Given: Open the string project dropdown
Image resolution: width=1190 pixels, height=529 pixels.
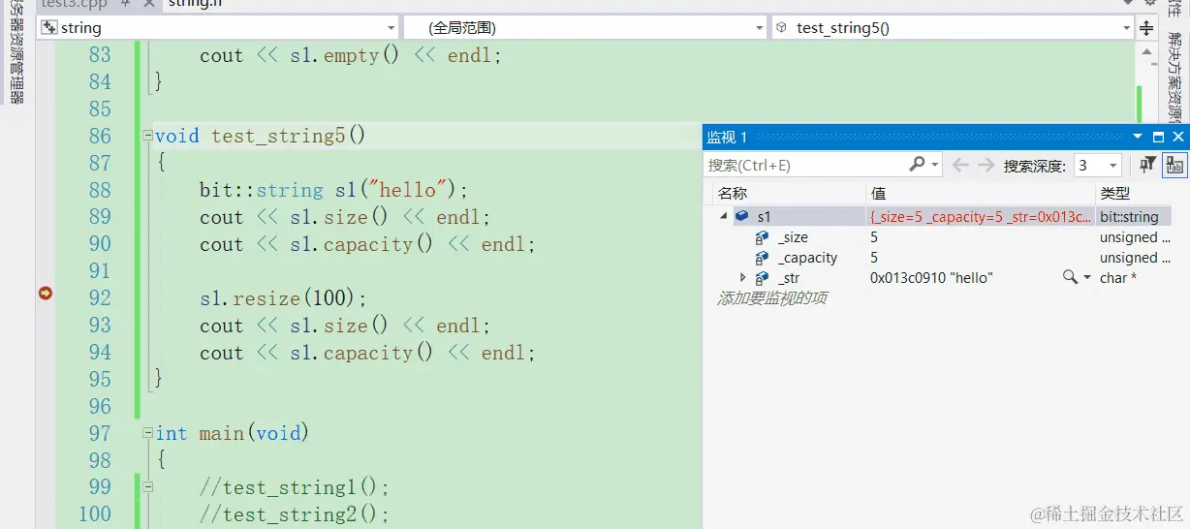Looking at the screenshot, I should point(391,28).
